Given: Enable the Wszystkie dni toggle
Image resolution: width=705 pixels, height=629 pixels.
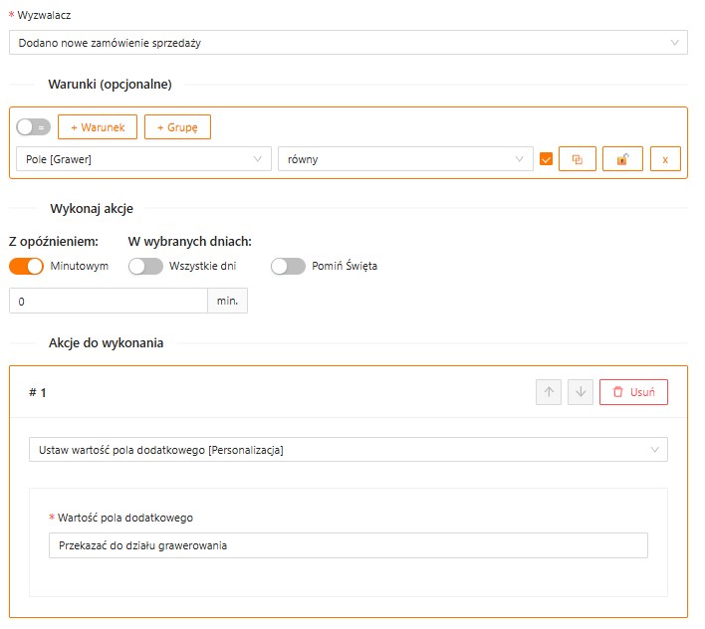Looking at the screenshot, I should 145,266.
